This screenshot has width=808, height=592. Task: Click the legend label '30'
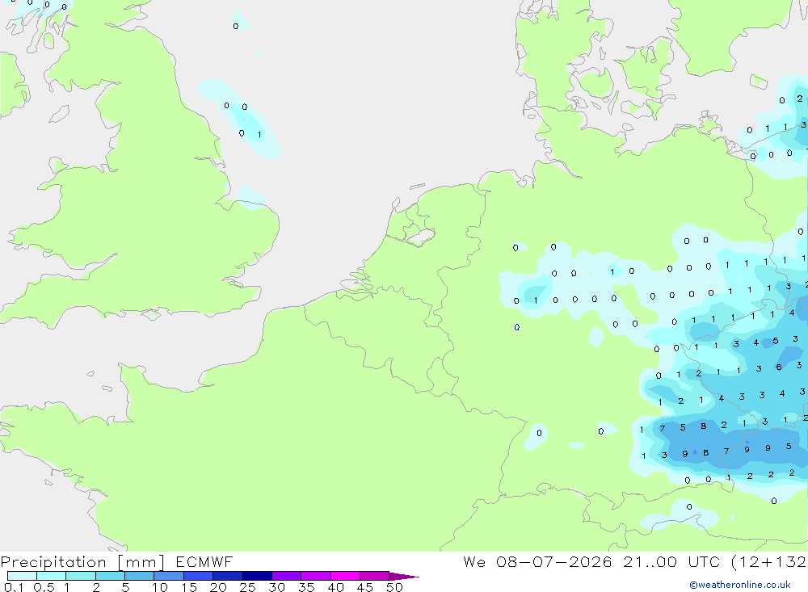click(x=276, y=587)
